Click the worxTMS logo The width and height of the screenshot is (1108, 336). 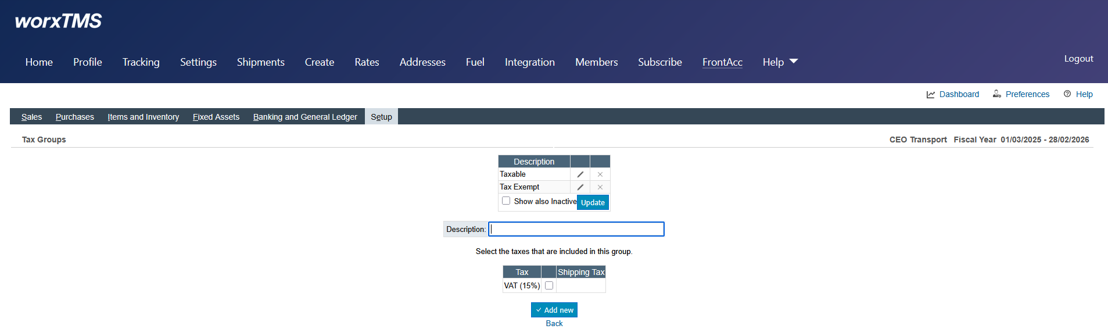pyautogui.click(x=58, y=22)
